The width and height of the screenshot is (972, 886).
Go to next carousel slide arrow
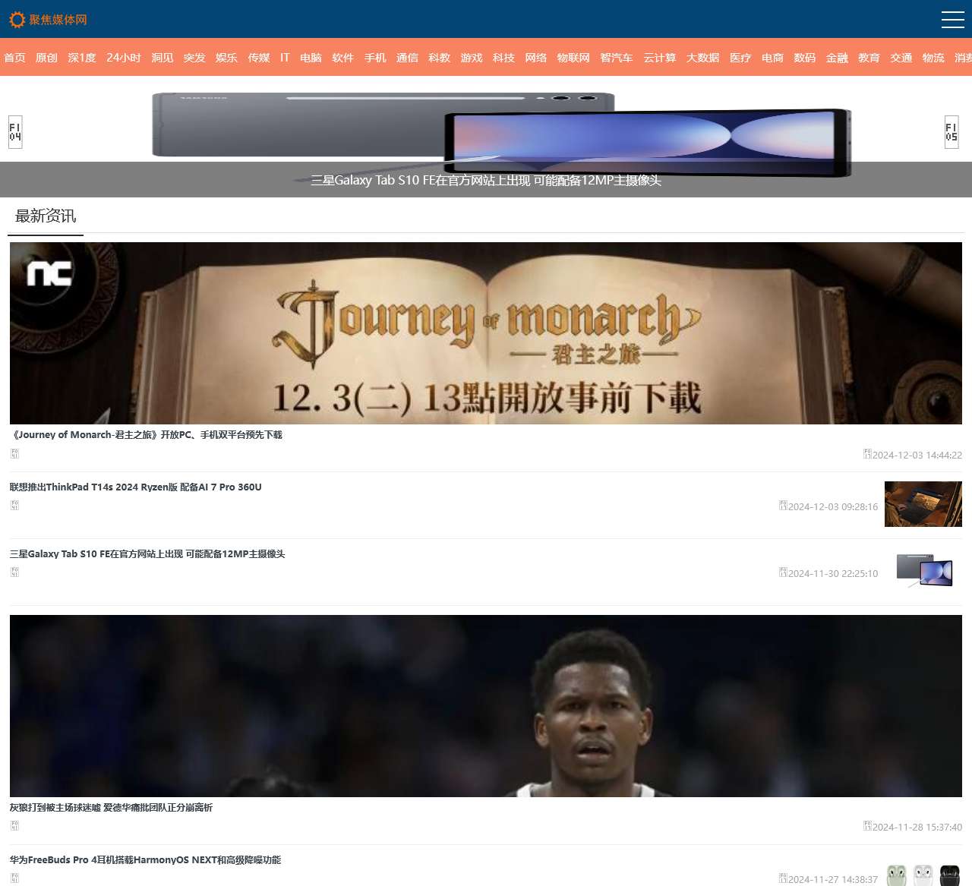coord(951,132)
